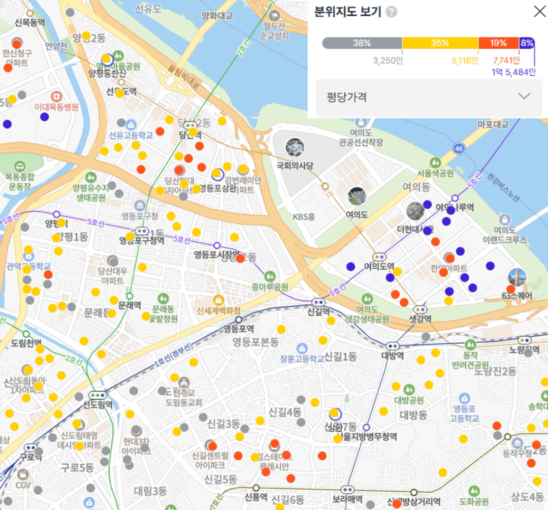This screenshot has width=548, height=510.
Task: Click the 서울색공원 park icon
Action: 435,162
